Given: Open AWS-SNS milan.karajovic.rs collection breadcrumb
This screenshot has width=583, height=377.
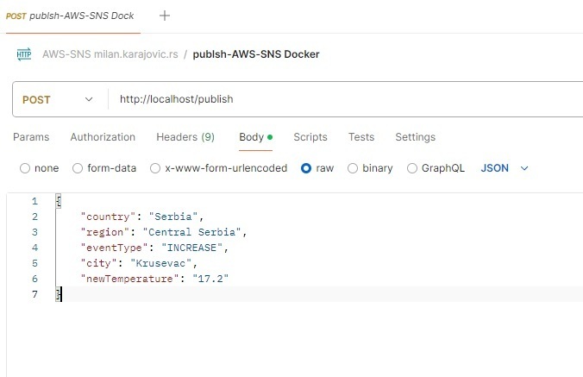Looking at the screenshot, I should pyautogui.click(x=110, y=54).
